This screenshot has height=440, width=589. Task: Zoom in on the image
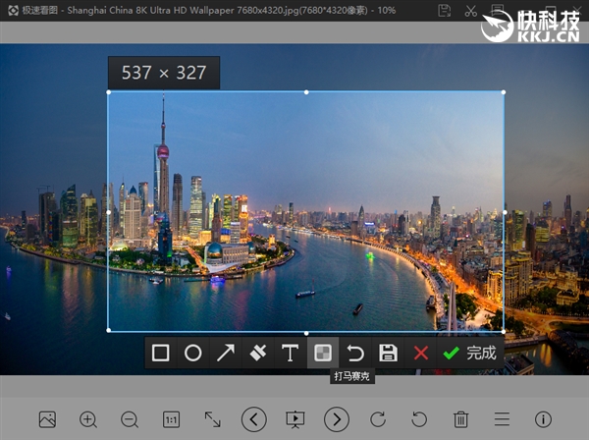click(88, 419)
